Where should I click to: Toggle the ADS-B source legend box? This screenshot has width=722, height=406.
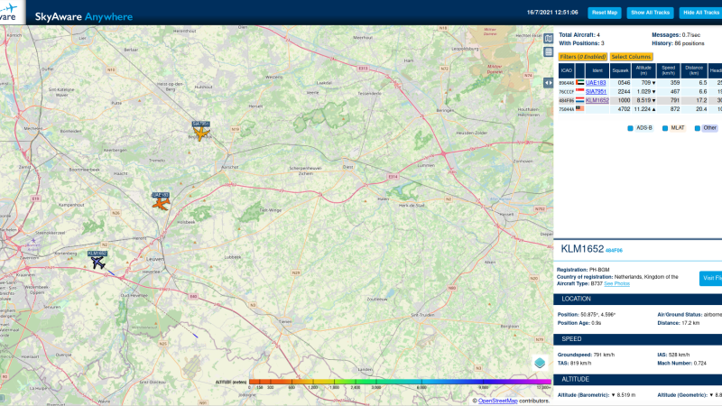631,128
